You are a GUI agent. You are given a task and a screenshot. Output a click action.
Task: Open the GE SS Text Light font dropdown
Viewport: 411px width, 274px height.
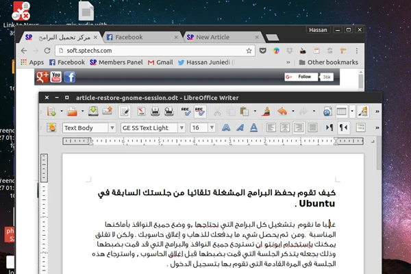point(182,127)
